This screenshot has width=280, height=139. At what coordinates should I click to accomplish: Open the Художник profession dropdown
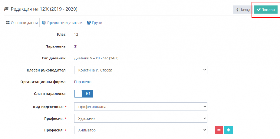pyautogui.click(x=141, y=118)
